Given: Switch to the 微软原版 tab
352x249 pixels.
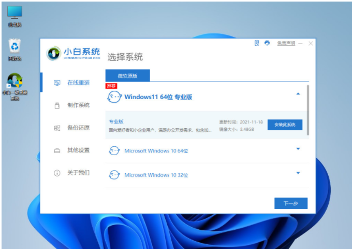Looking at the screenshot, I should pyautogui.click(x=127, y=76).
